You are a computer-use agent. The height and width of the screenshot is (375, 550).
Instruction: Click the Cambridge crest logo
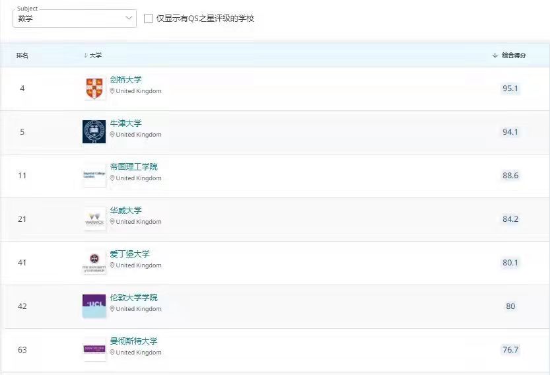pos(94,88)
